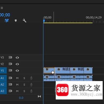
Task: Hide track V1 with eye icon
Action: coord(17,71)
